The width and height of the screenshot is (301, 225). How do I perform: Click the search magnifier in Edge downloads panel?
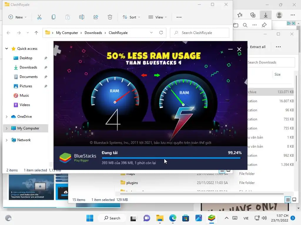(245, 25)
